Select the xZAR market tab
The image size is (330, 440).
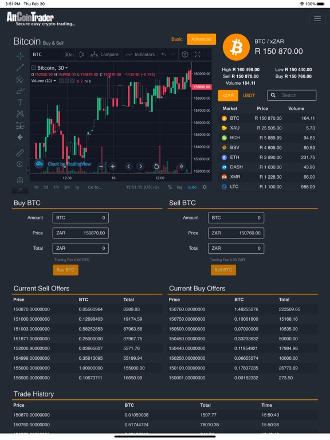228,96
